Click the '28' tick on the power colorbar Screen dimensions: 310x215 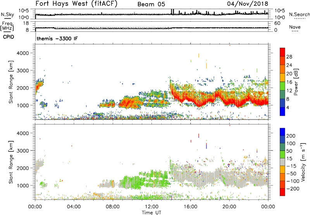[289, 57]
